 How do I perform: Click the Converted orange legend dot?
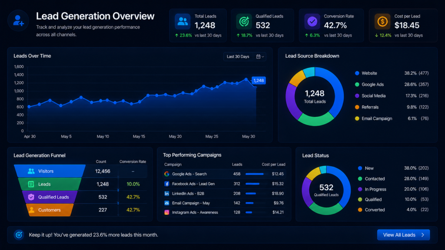click(x=360, y=210)
